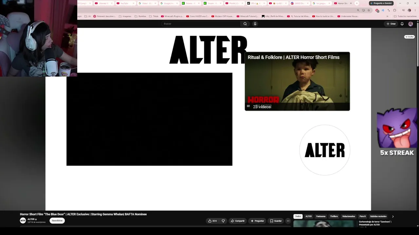Select the Relacionados filter chip
Screen dimensions: 419x235
349,216
